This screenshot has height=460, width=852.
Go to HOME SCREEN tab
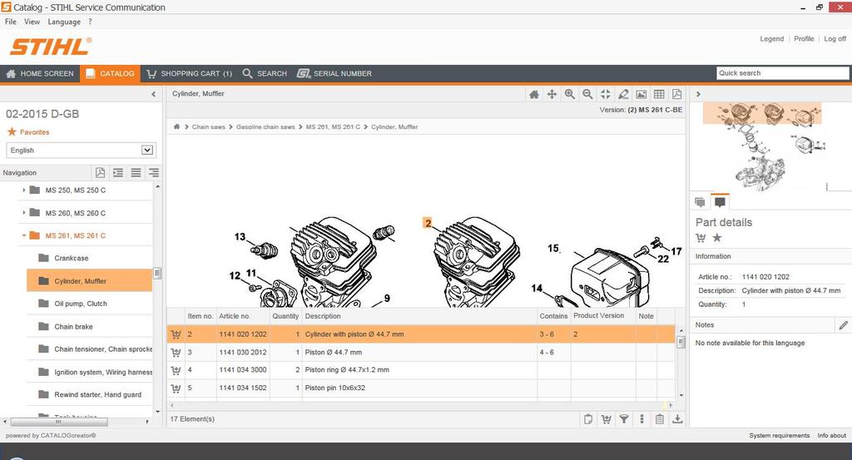pyautogui.click(x=40, y=73)
